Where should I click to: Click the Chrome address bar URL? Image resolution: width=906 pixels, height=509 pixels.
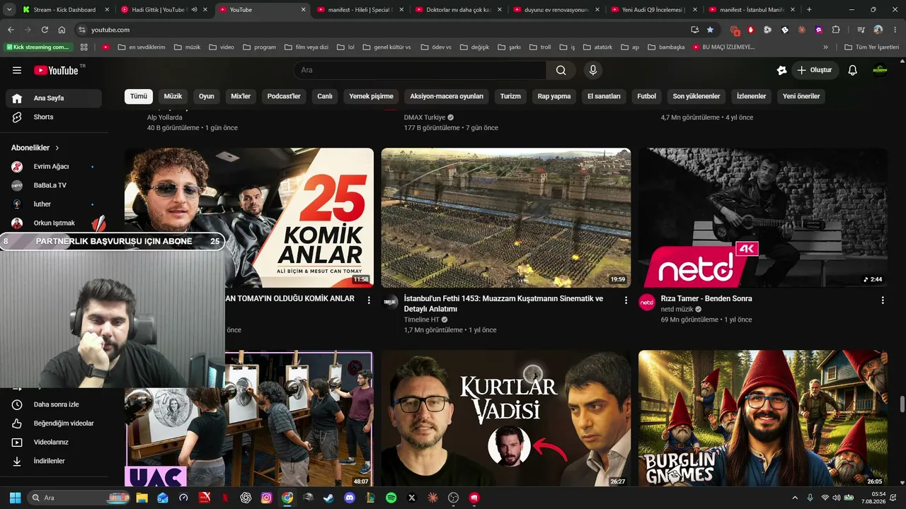point(111,30)
